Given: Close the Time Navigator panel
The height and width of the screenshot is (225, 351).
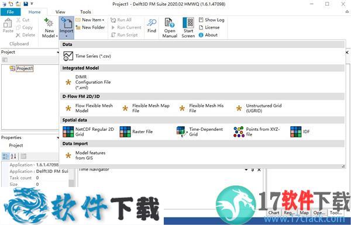Looking at the screenshot, I should pyautogui.click(x=259, y=169).
